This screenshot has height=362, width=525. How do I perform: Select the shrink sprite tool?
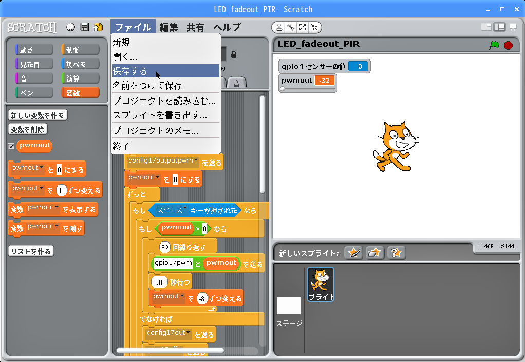[x=314, y=27]
